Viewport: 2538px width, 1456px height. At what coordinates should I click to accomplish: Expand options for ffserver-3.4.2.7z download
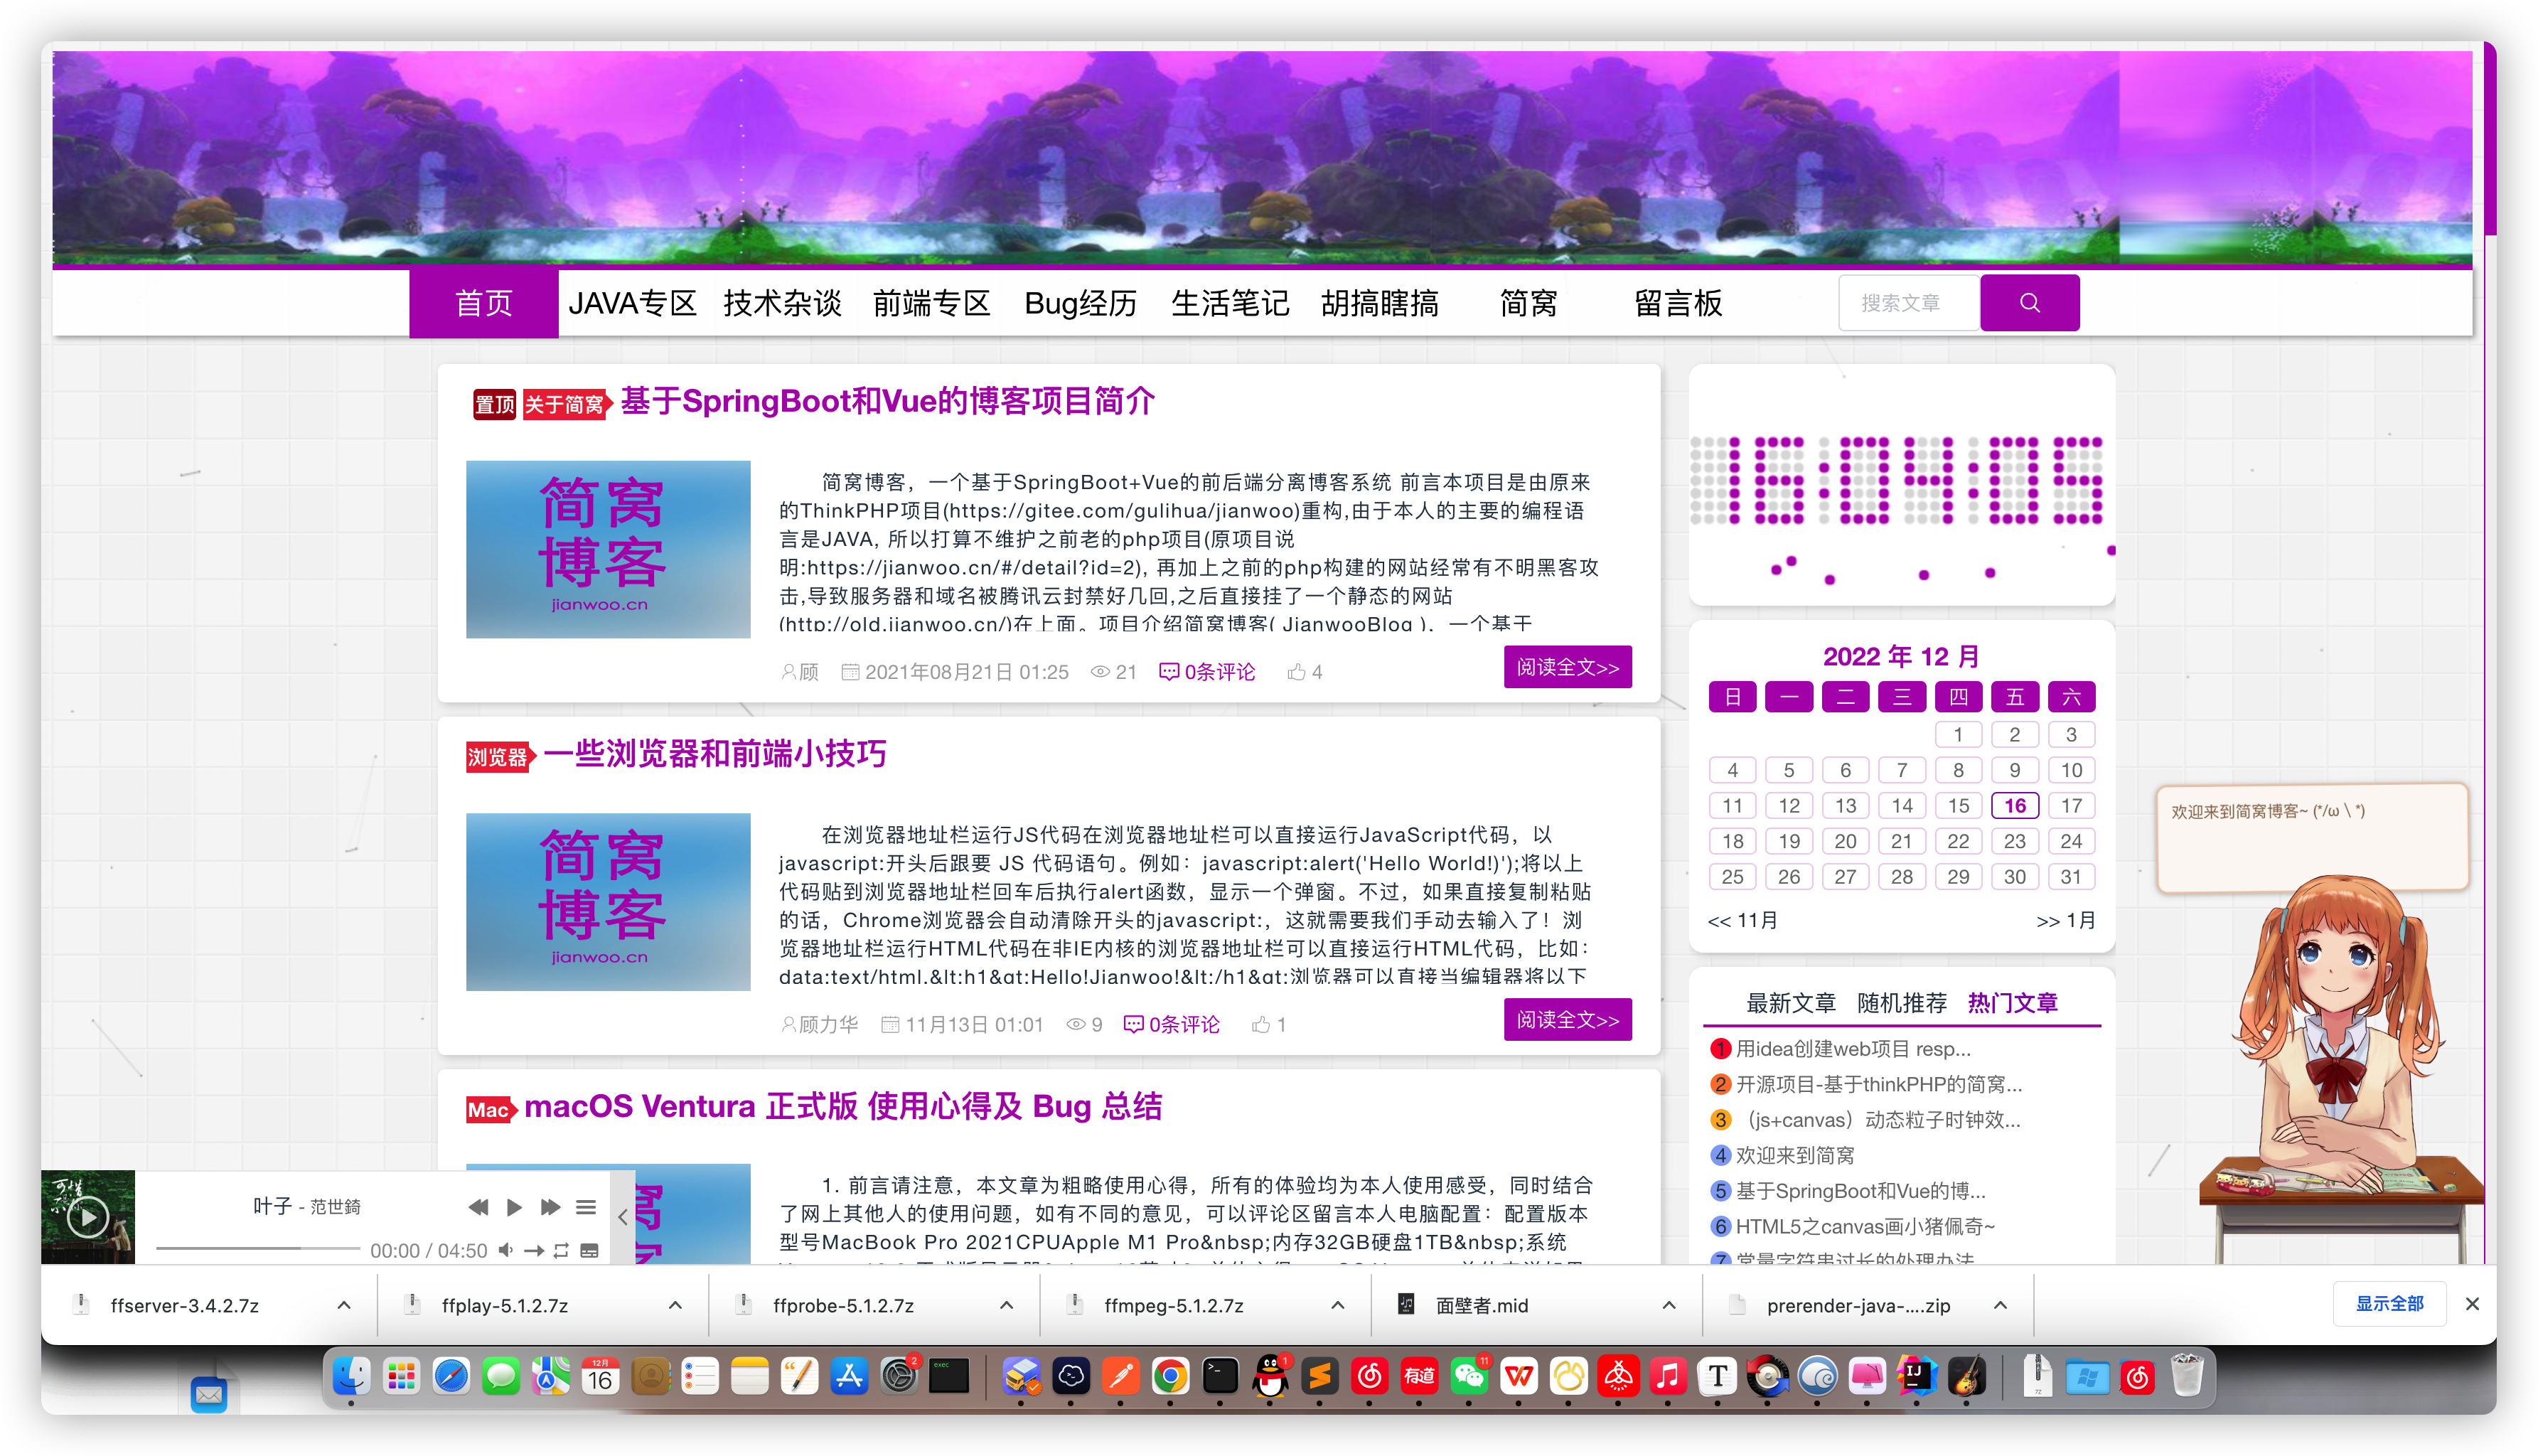(x=344, y=1305)
